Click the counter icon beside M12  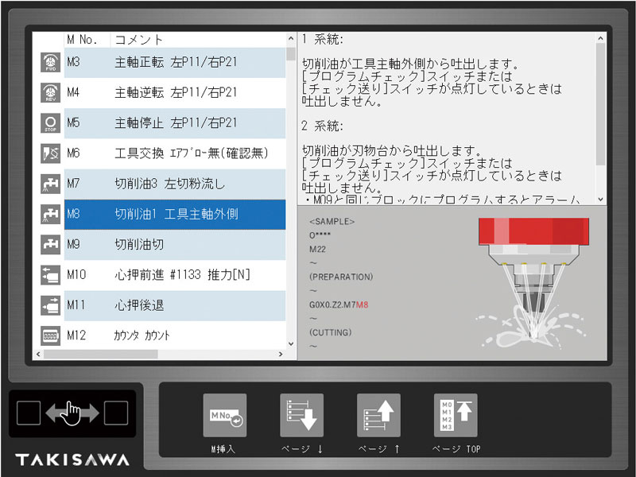(50, 335)
